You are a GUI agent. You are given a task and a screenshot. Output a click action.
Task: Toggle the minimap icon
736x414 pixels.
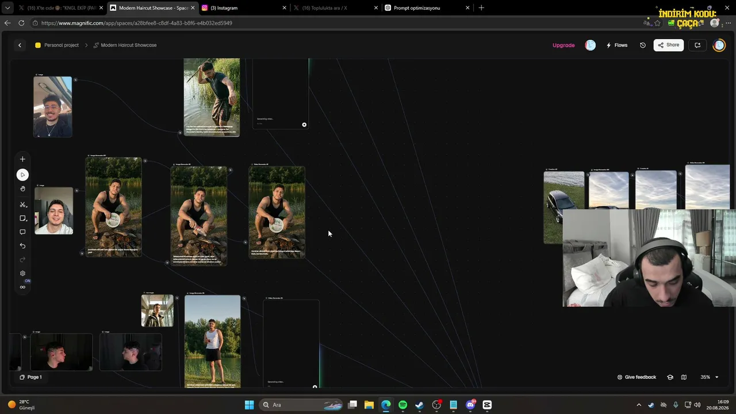pyautogui.click(x=684, y=377)
